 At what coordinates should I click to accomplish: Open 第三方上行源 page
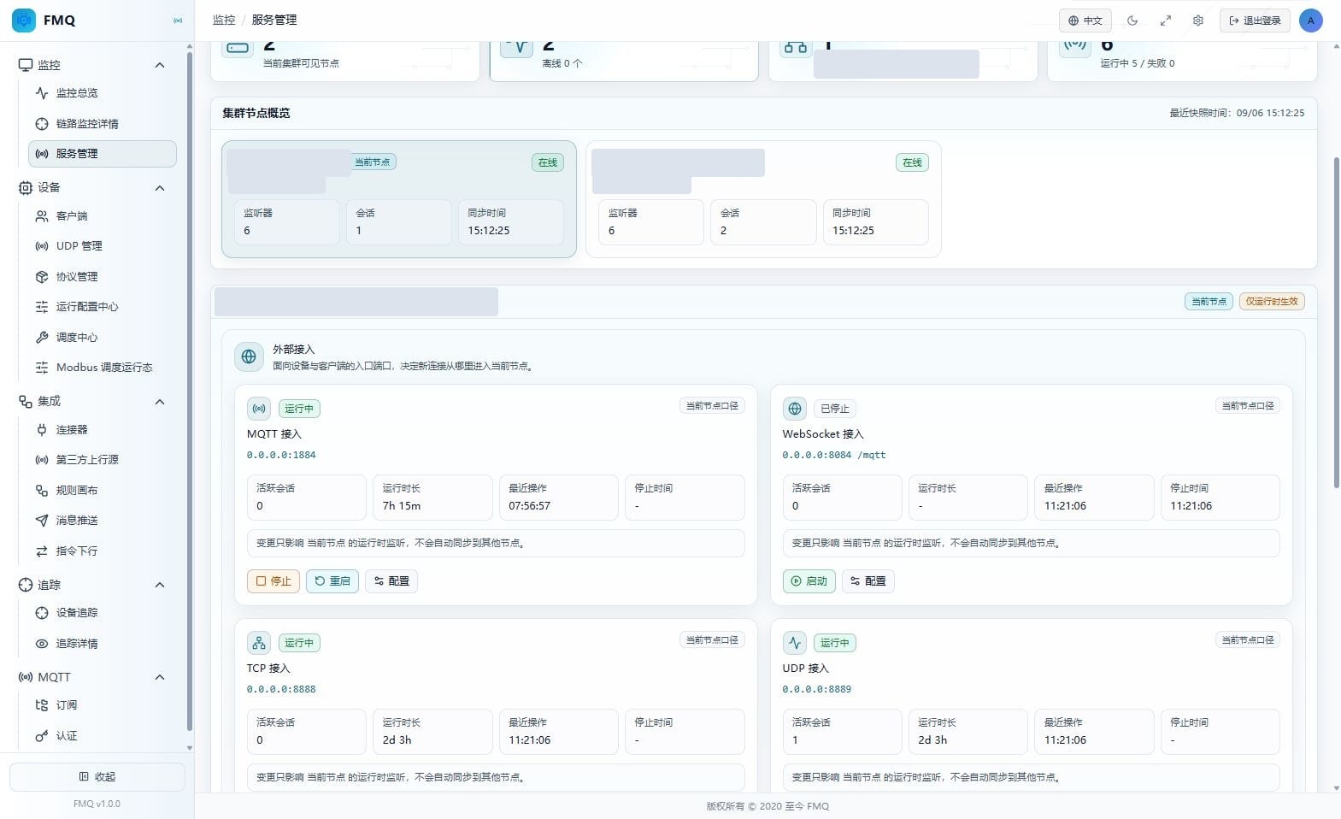[x=103, y=460]
